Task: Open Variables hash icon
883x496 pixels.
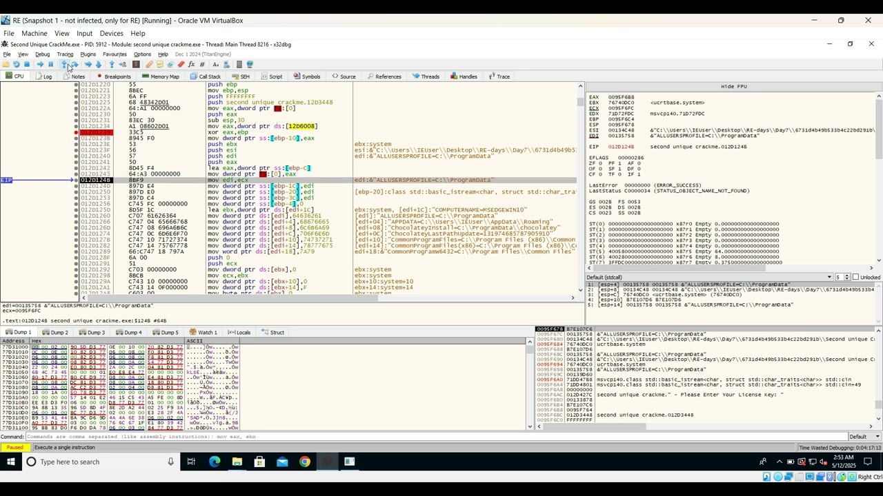Action: pos(202,64)
